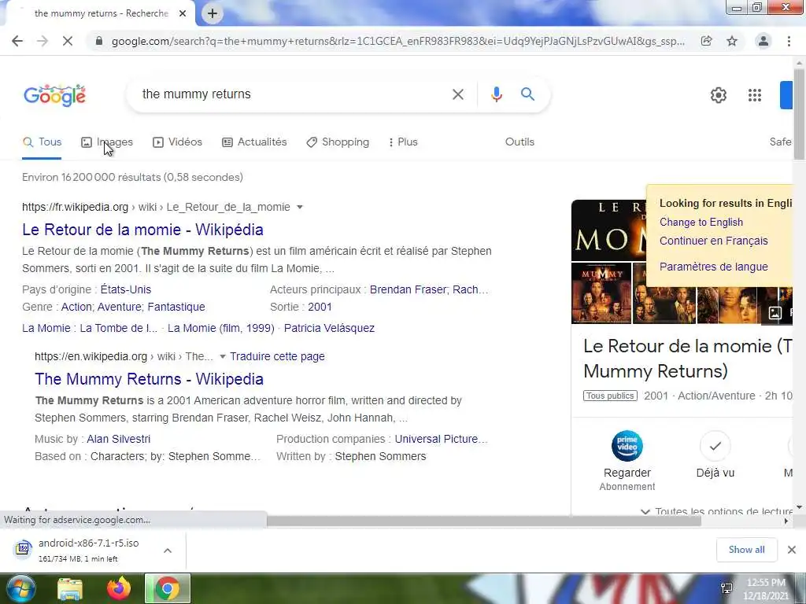Viewport: 806px width, 604px height.
Task: Bookmark this page with the star icon
Action: click(732, 41)
